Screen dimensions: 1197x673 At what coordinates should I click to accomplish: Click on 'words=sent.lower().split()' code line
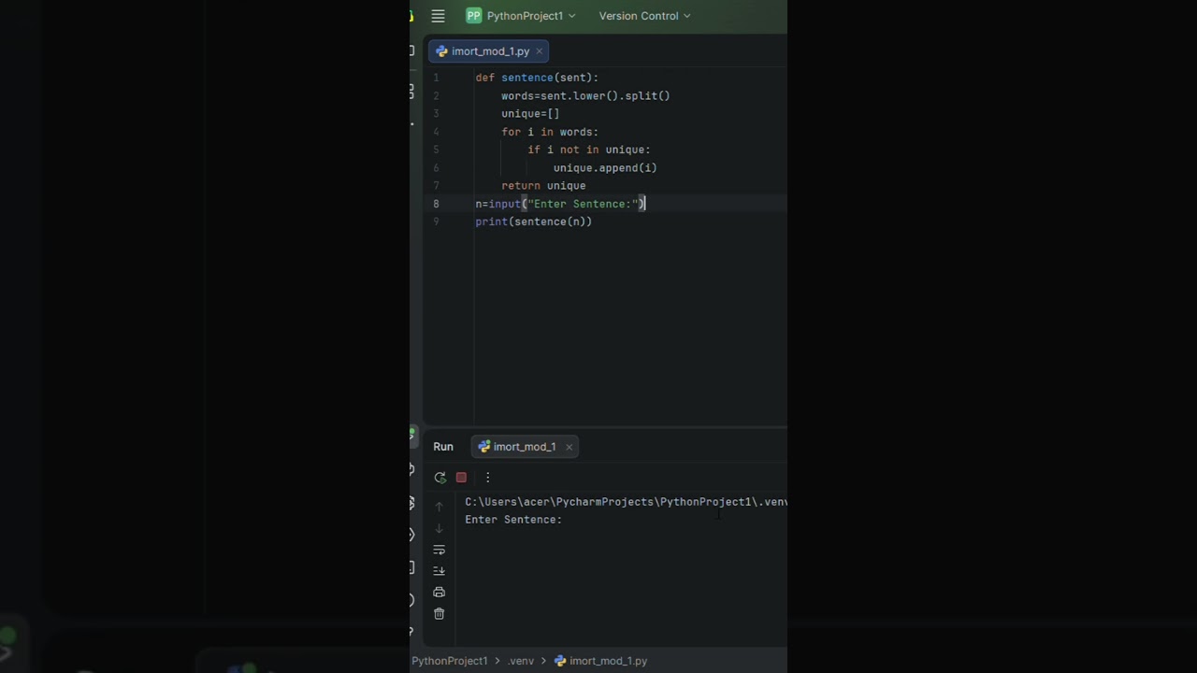(585, 95)
